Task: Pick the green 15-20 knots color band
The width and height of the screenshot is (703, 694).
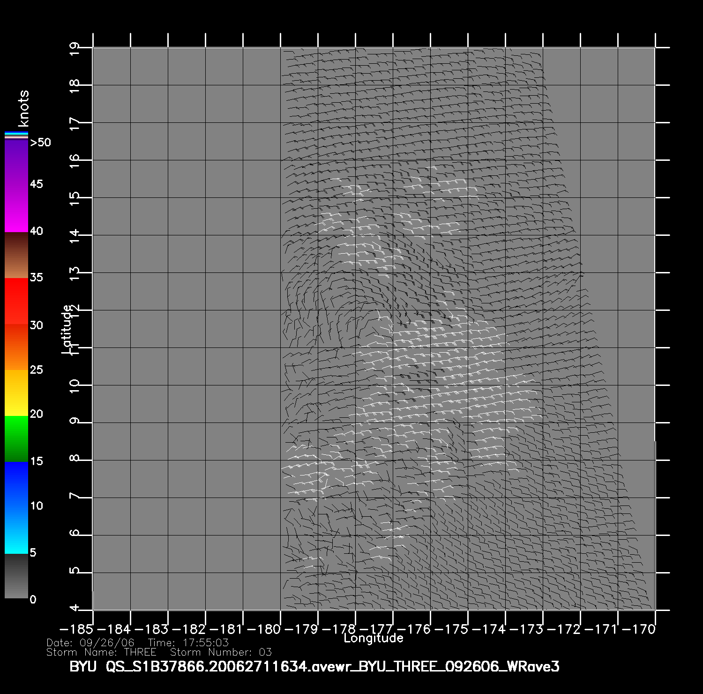Action: click(x=16, y=438)
